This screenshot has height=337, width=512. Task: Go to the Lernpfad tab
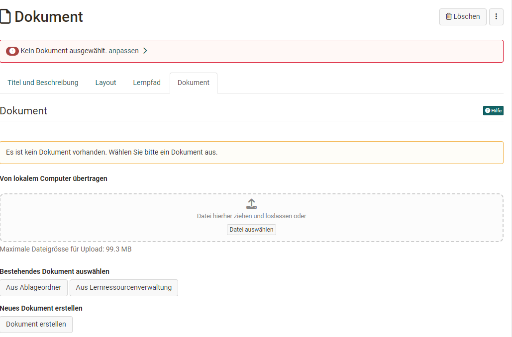pyautogui.click(x=147, y=83)
